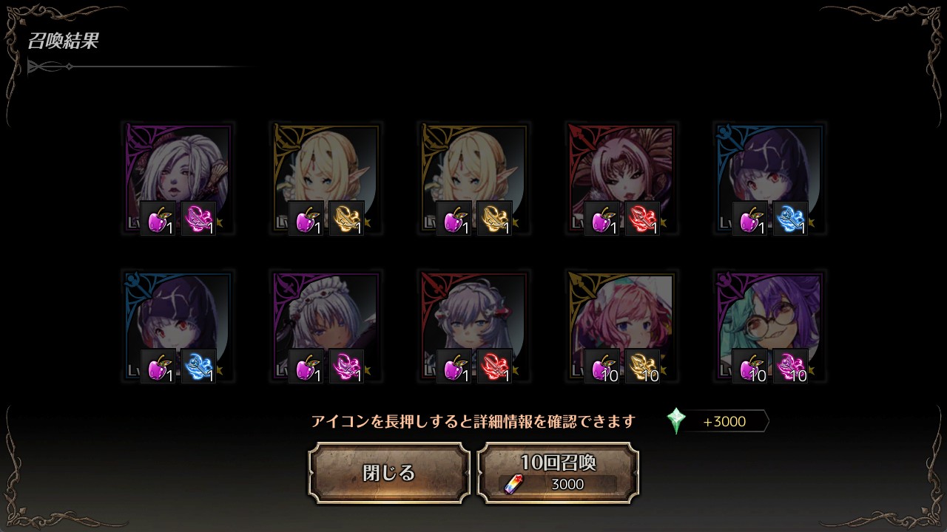
Task: Click the gold fragment x10 icon on the pink-haired card
Action: coord(642,366)
